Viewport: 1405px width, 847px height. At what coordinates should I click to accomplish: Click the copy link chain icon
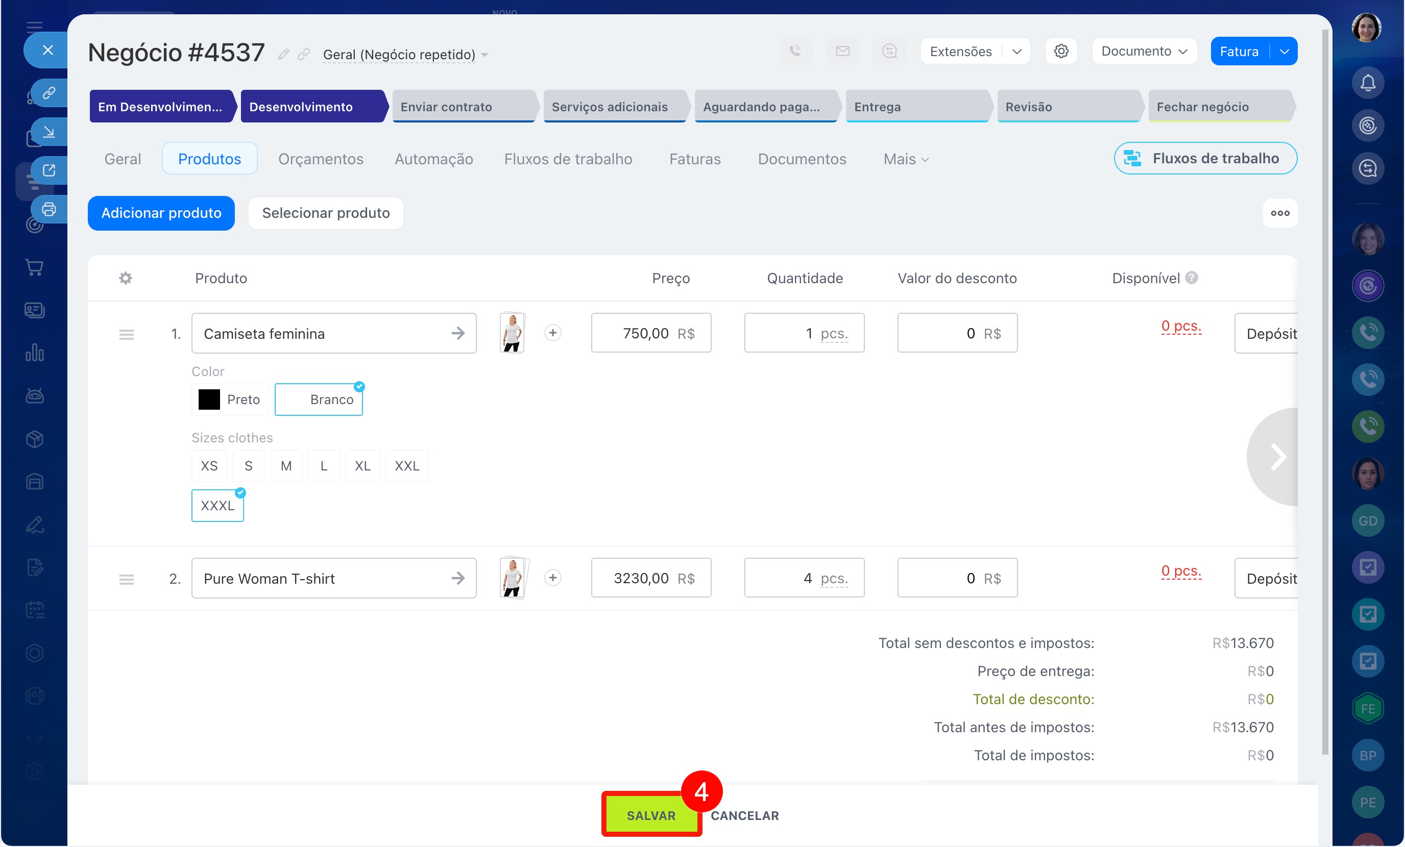(304, 54)
